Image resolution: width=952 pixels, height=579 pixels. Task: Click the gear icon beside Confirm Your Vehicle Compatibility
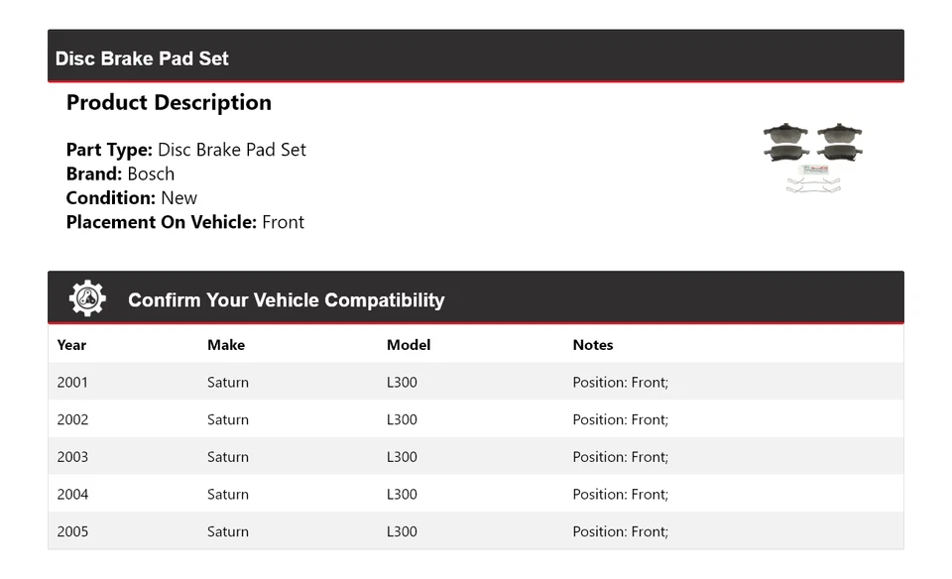click(x=87, y=298)
